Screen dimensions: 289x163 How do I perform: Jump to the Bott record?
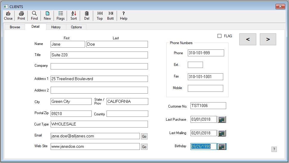coord(110,15)
